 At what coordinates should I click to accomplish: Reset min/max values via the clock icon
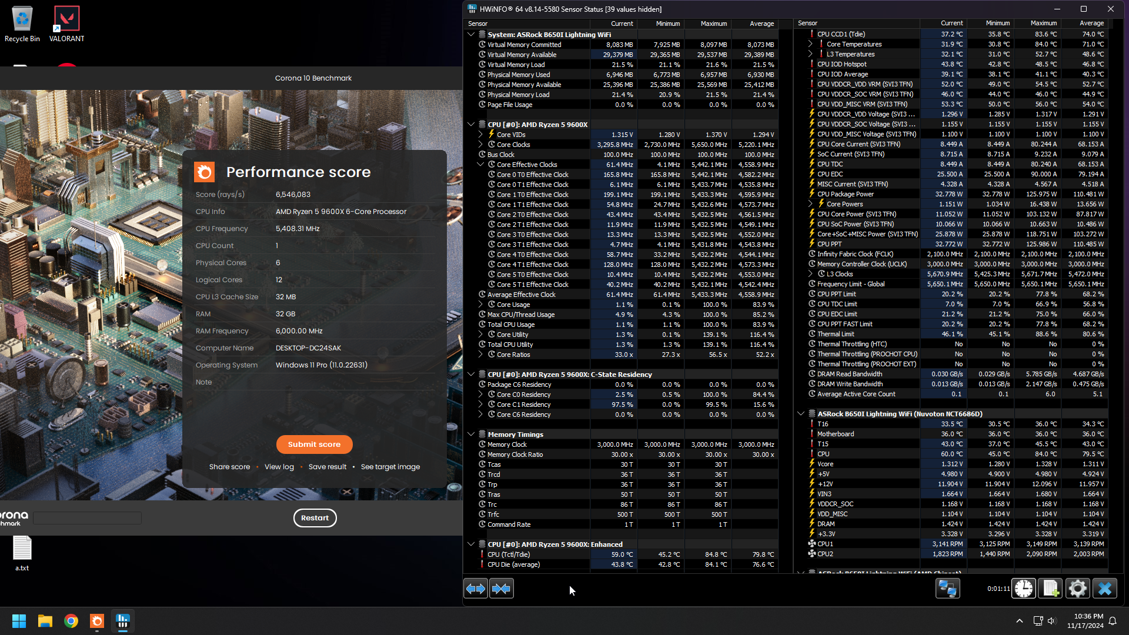coord(1024,589)
